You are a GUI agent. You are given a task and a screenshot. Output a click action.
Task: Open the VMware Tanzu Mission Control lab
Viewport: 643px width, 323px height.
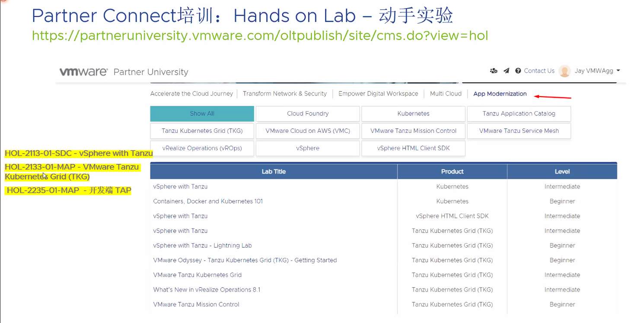[x=196, y=304]
